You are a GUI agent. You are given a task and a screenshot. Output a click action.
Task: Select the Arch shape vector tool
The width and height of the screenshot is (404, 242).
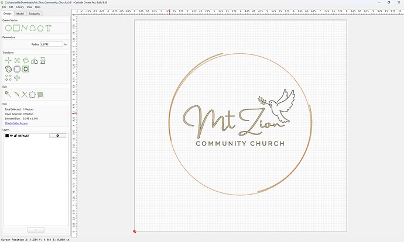point(32,28)
